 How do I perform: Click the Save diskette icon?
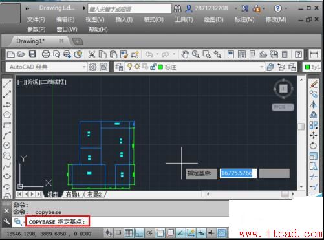point(32,54)
